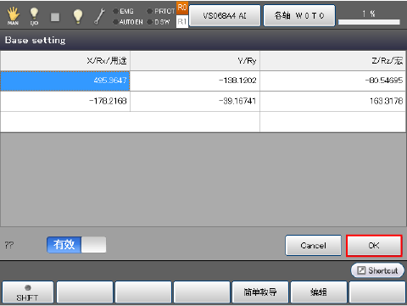Click the MAN hand mode icon
The image size is (407, 306).
pyautogui.click(x=13, y=15)
